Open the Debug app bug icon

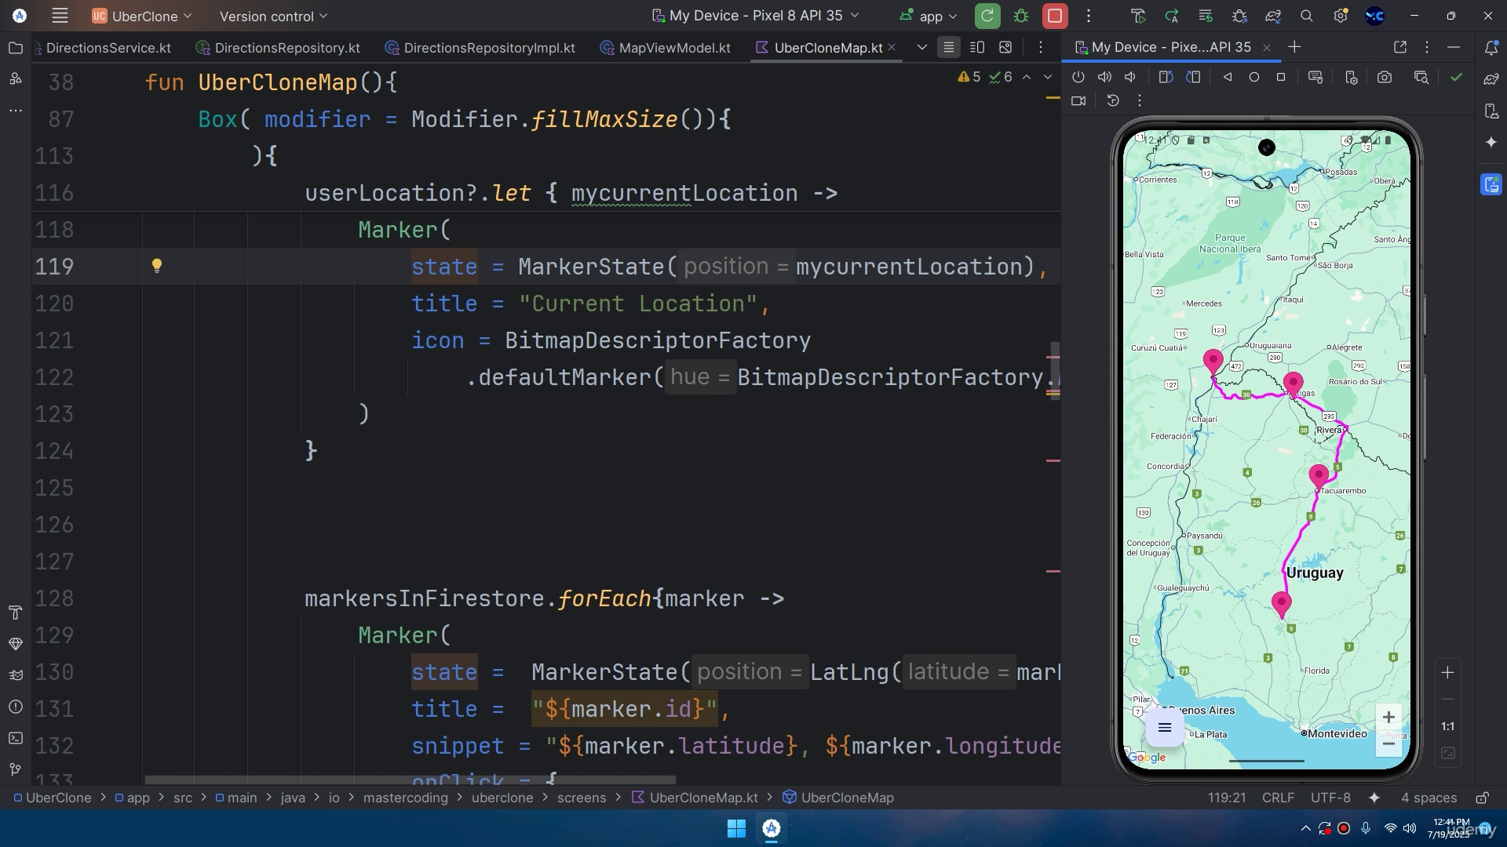click(x=1021, y=16)
